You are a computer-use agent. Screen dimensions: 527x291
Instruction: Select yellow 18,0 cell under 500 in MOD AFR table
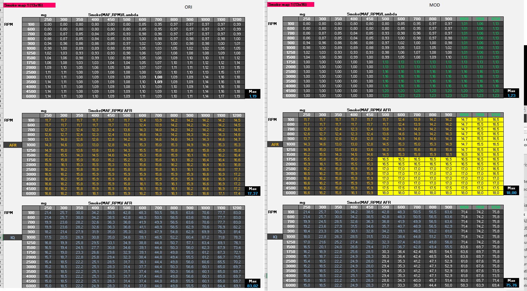coord(385,193)
